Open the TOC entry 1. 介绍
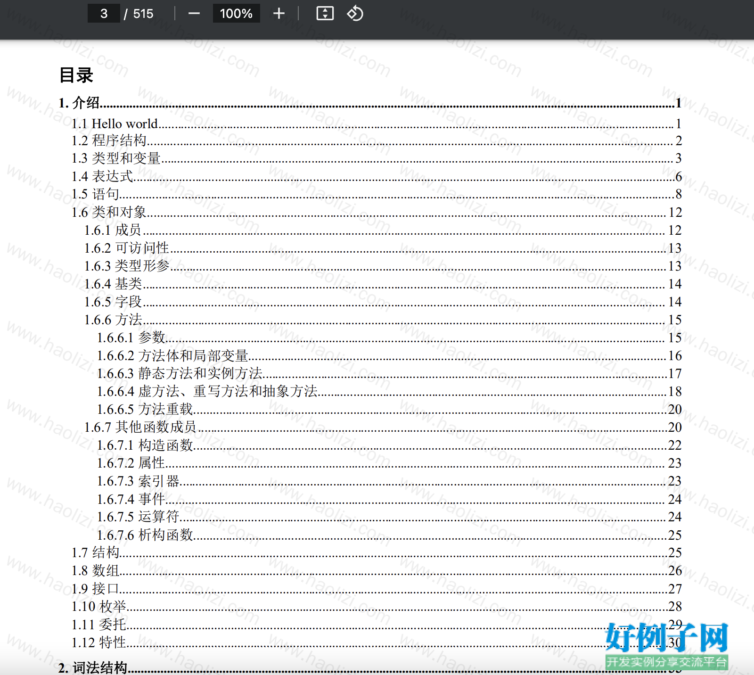754x675 pixels. coord(370,103)
